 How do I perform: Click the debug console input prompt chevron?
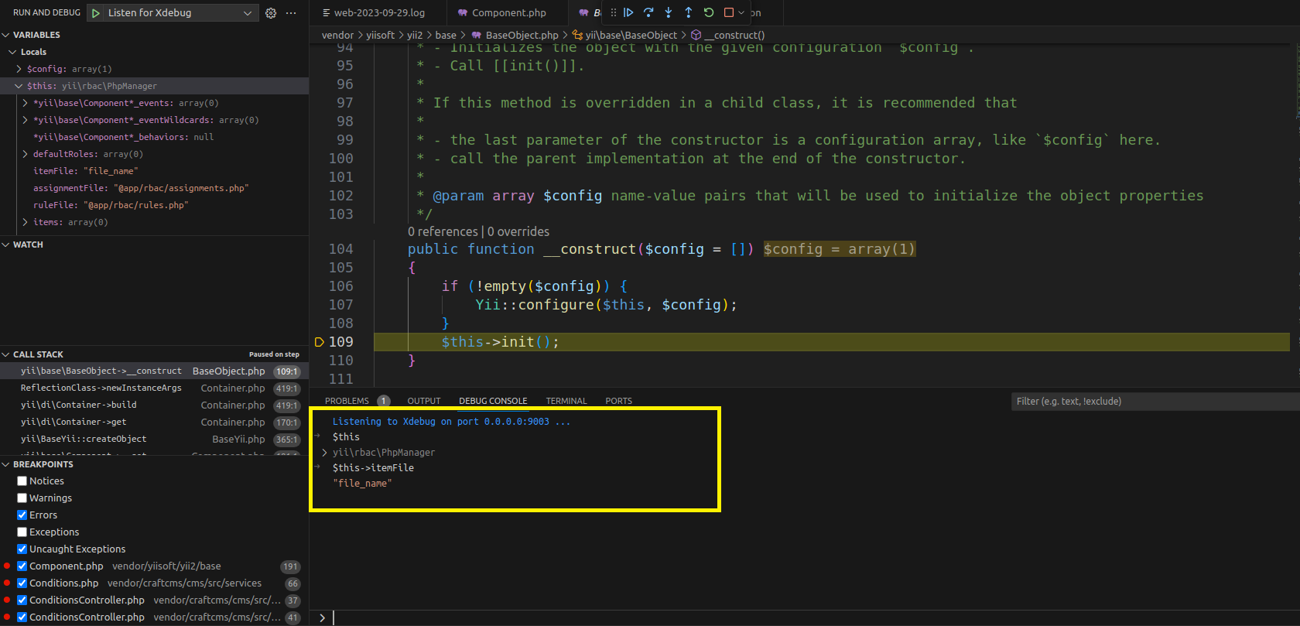(x=323, y=617)
